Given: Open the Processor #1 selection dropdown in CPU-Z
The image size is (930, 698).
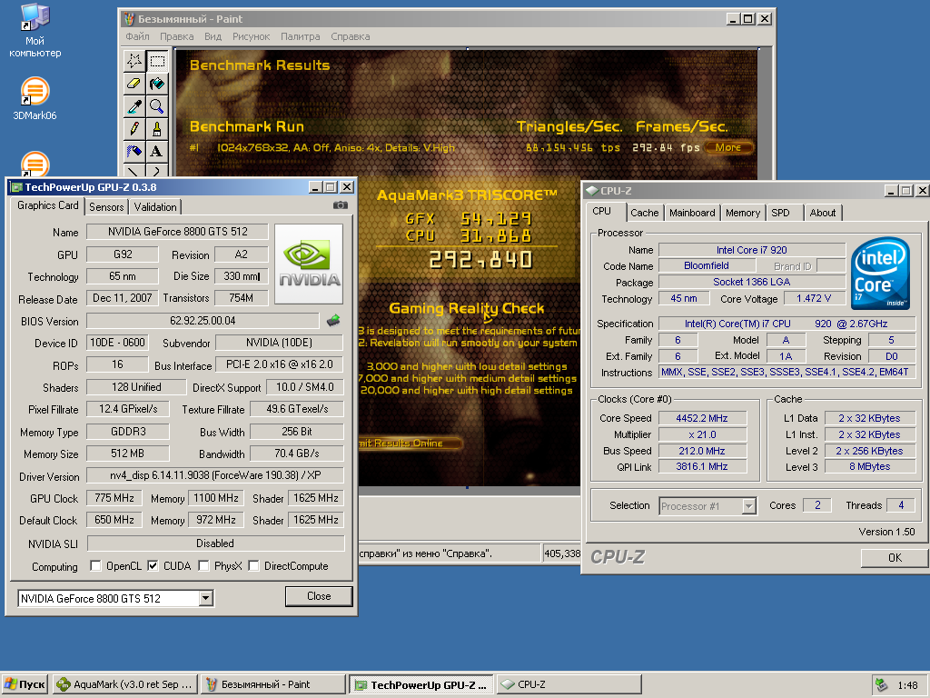Looking at the screenshot, I should pyautogui.click(x=749, y=506).
